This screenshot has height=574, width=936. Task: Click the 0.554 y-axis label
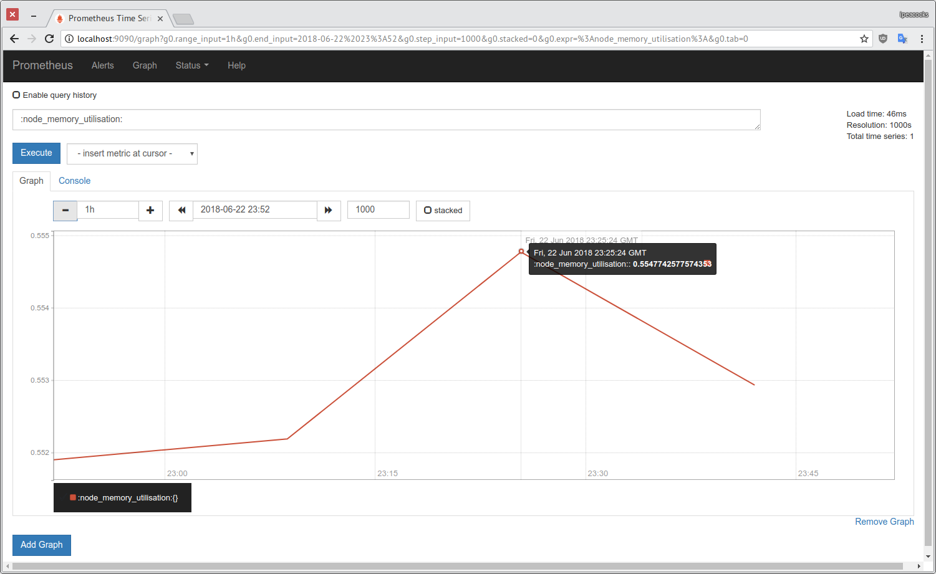pos(40,308)
